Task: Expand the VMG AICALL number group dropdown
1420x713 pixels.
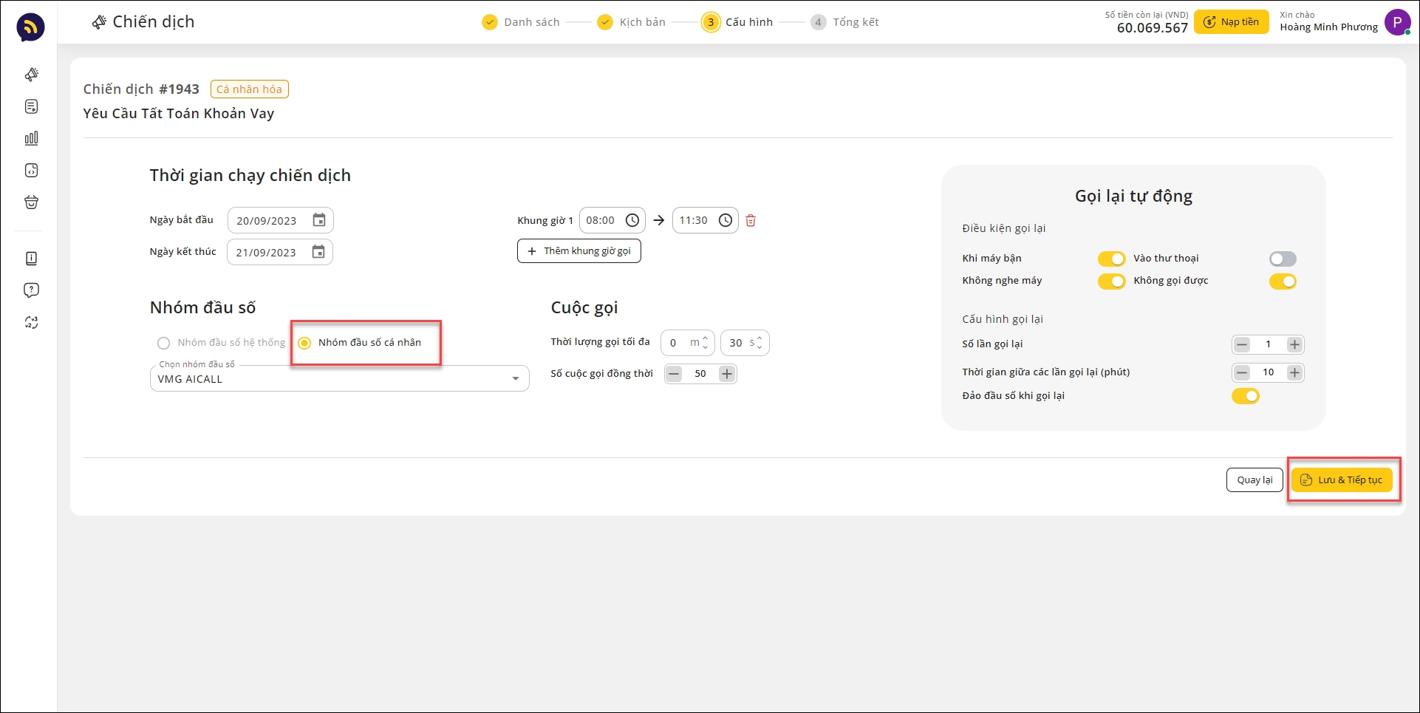Action: 515,379
